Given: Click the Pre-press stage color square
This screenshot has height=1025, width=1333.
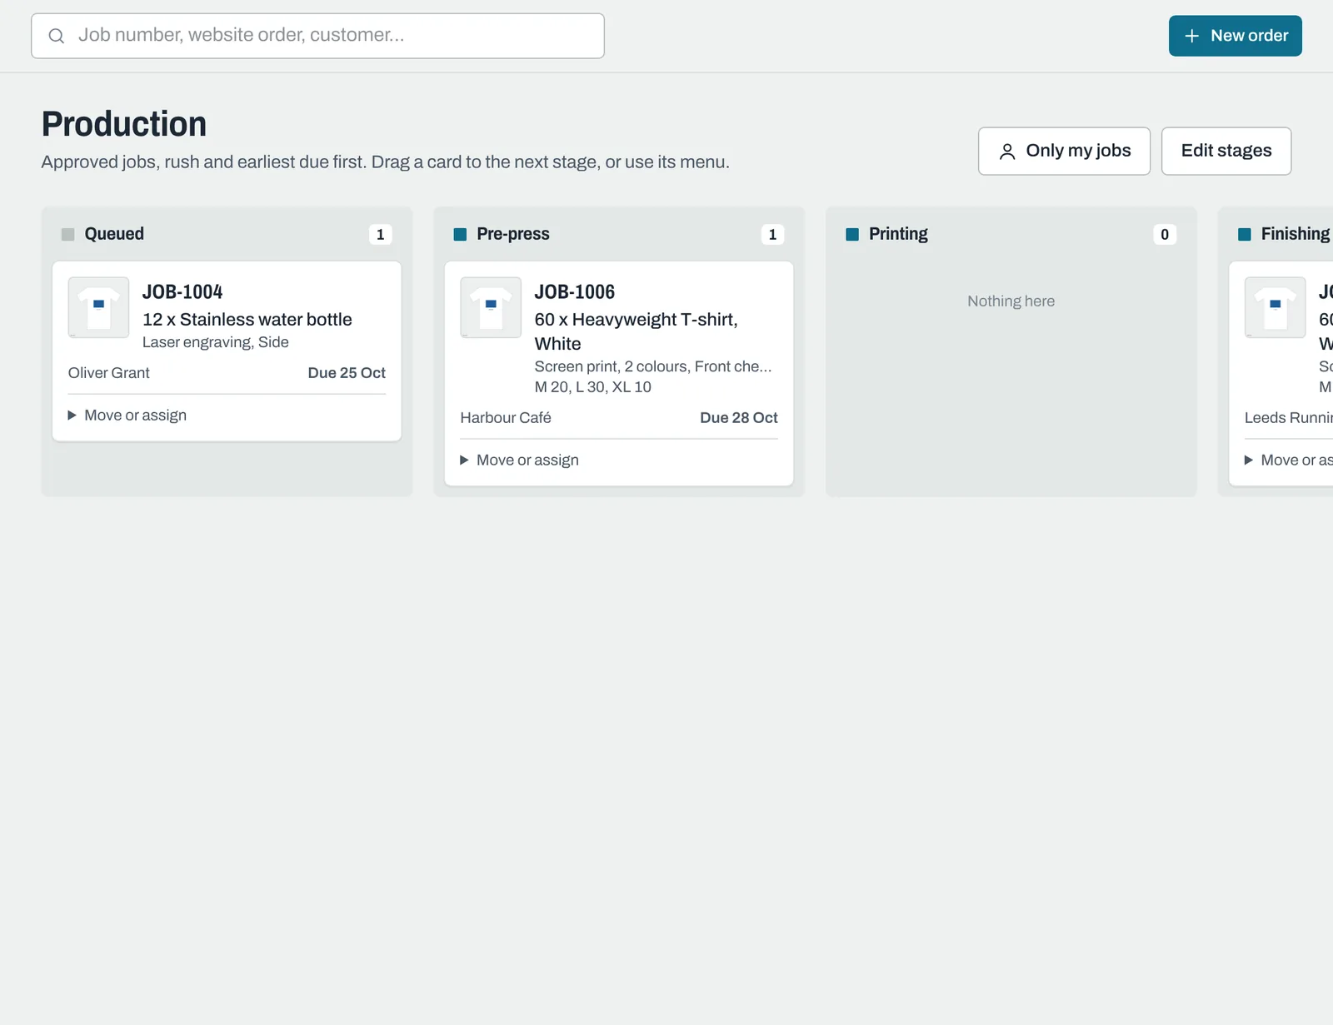Looking at the screenshot, I should 460,235.
